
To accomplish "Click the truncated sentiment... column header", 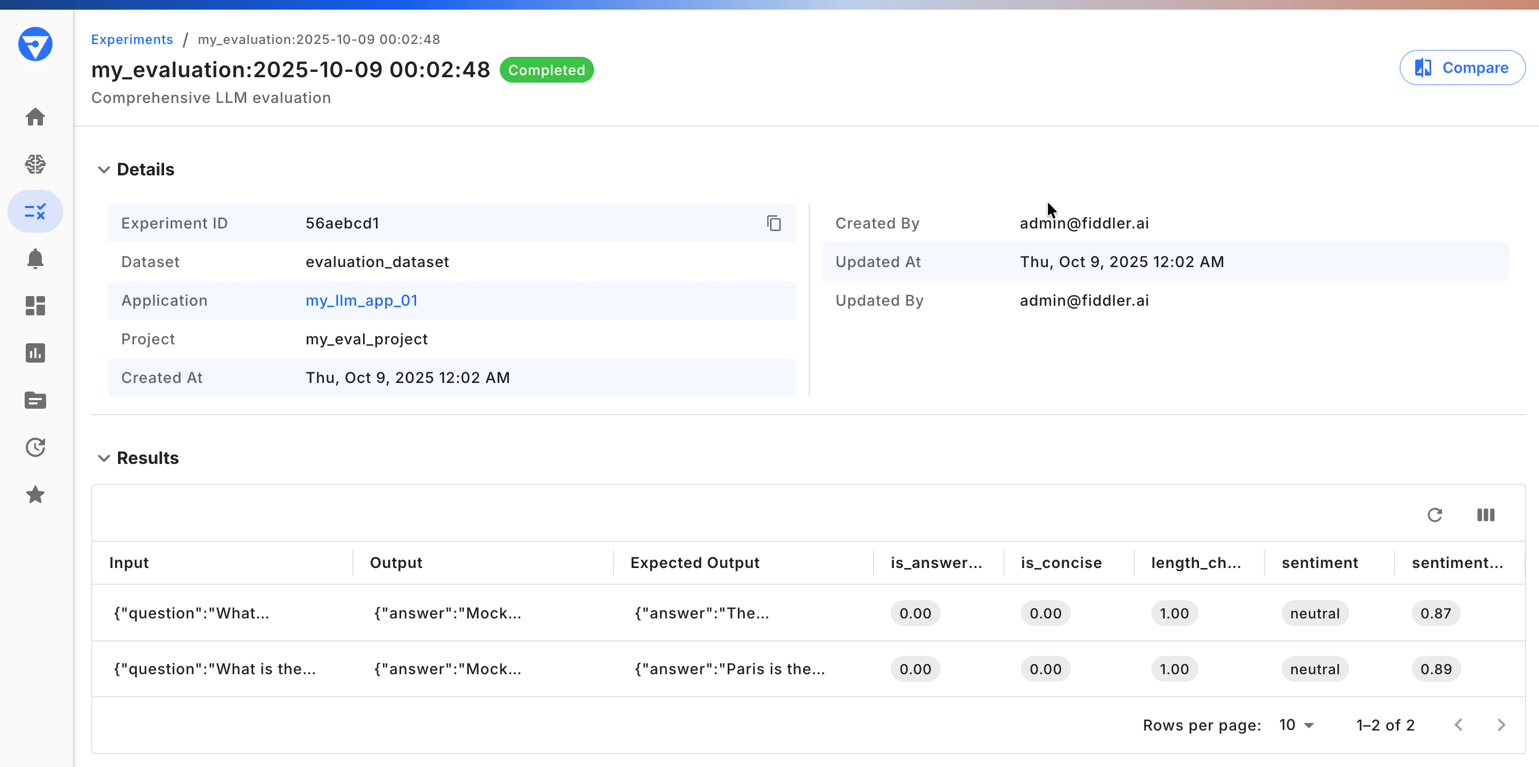I will pyautogui.click(x=1457, y=563).
